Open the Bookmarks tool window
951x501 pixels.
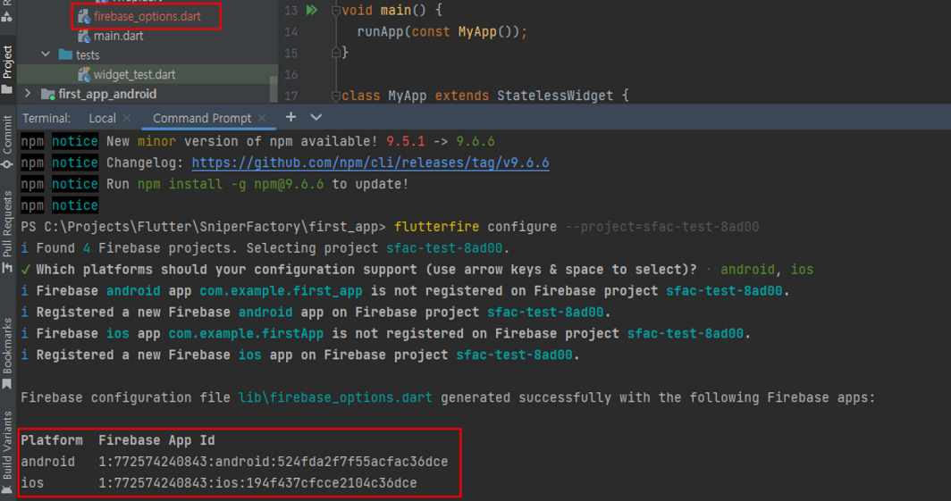(7, 345)
